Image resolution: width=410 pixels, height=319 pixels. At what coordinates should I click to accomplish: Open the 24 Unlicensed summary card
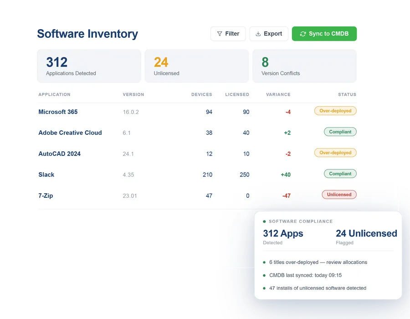[x=197, y=66]
